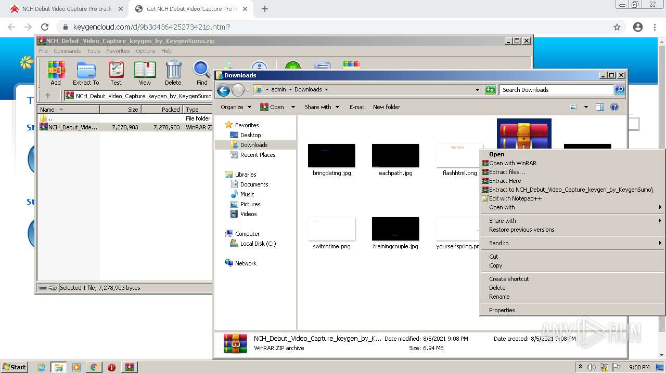Click Open in Explorer toolbar
The width and height of the screenshot is (666, 374).
273,107
